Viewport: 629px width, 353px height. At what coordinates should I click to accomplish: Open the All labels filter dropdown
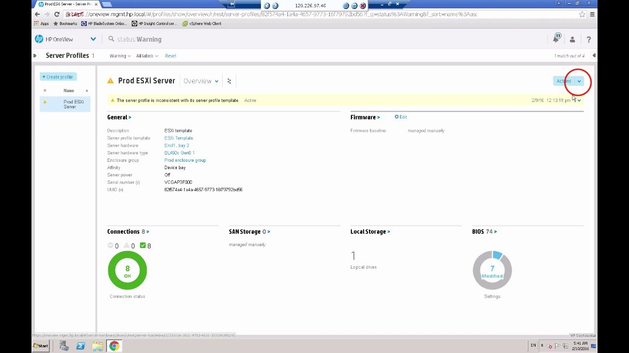(147, 56)
